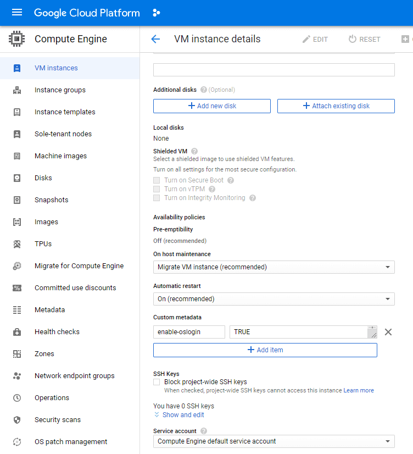Screen dimensions: 413x454
Task: Remove the enable-oslogin metadata item
Action: [388, 332]
